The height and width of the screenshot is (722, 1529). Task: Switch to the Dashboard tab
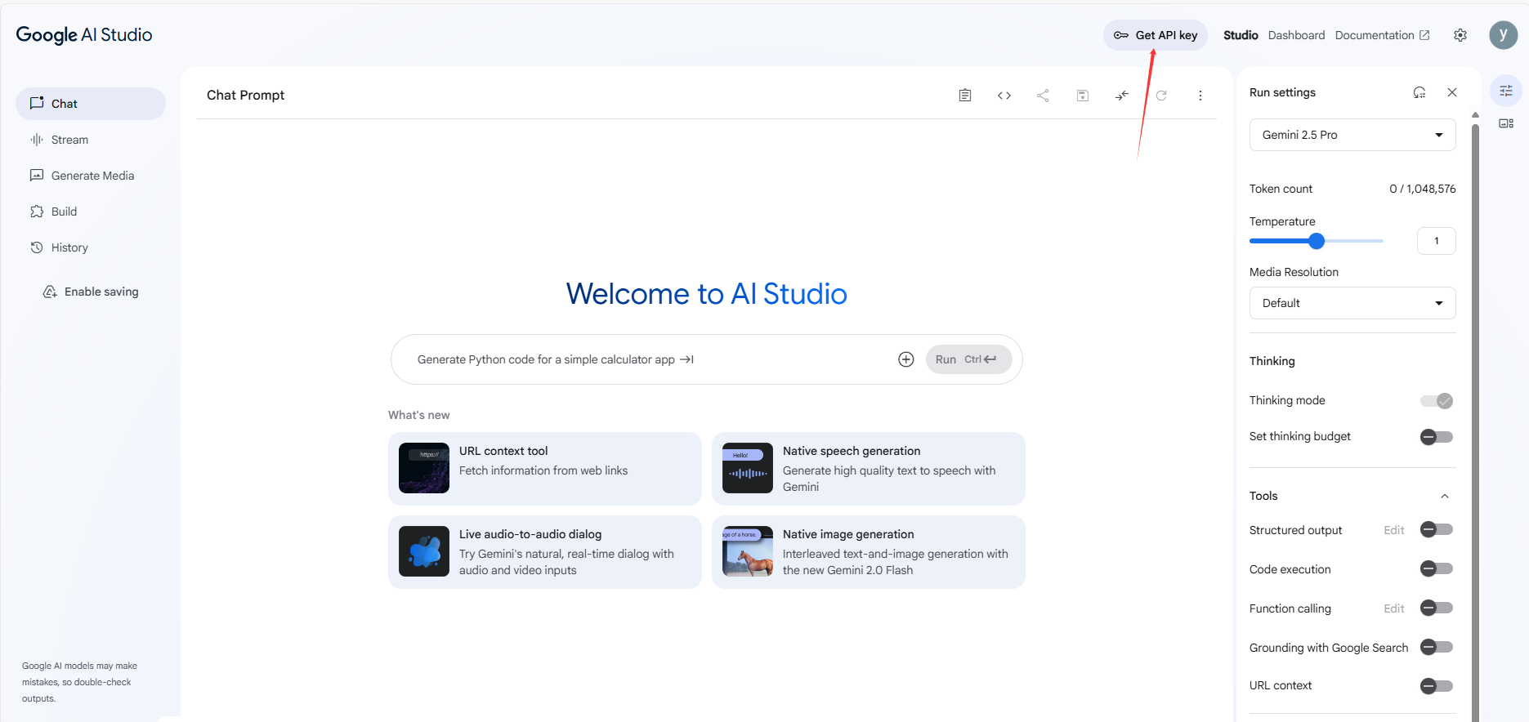(x=1296, y=35)
